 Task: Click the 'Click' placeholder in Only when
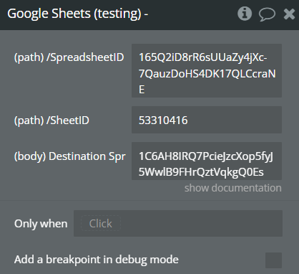(x=101, y=224)
